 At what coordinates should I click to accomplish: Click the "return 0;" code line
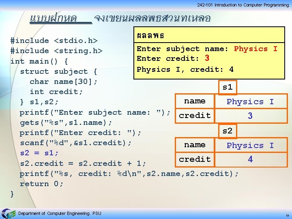pyautogui.click(x=42, y=184)
